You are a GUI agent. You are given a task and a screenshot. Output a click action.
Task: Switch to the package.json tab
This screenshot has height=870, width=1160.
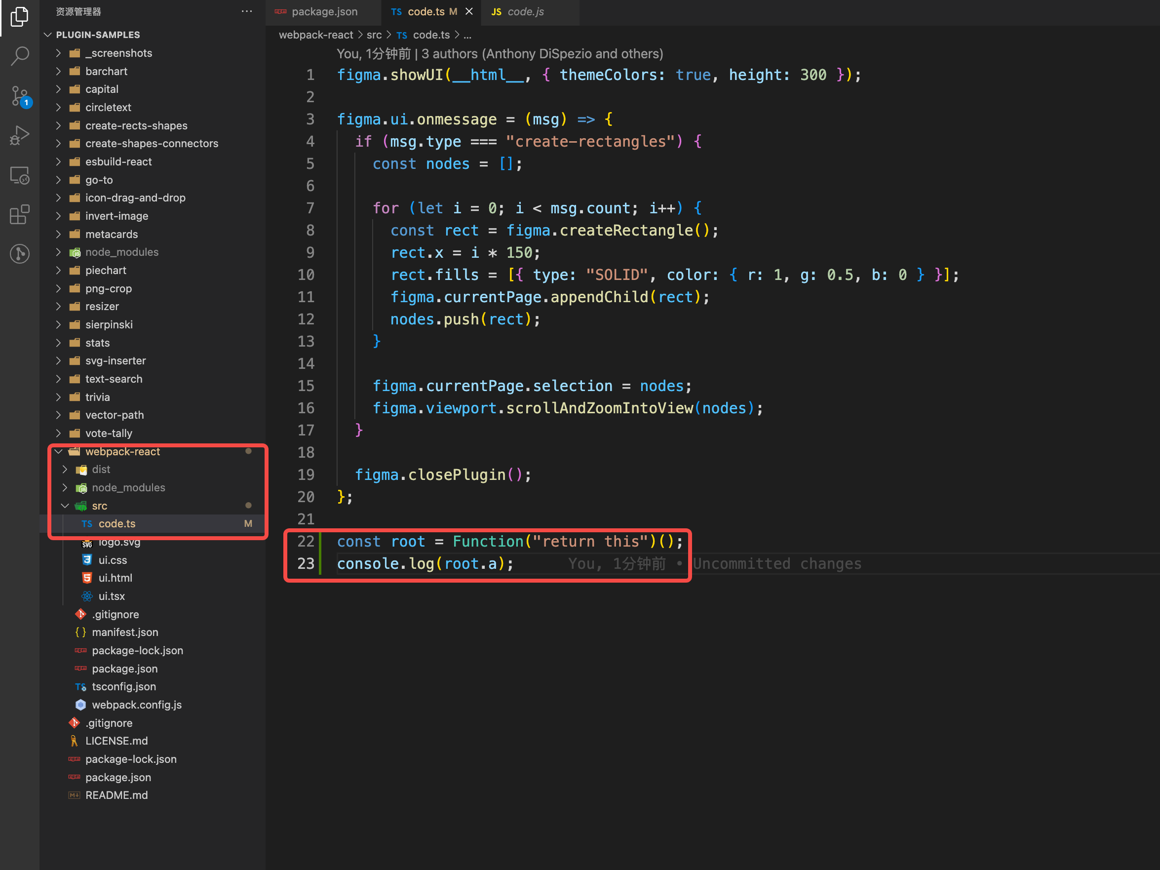click(323, 11)
